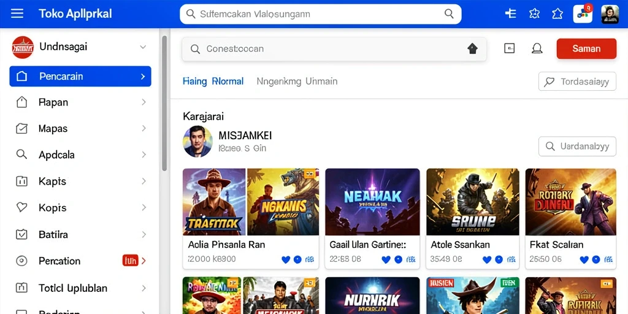Image resolution: width=628 pixels, height=314 pixels.
Task: Click blue circle icon on Fkat Scalian card
Action: point(596,259)
